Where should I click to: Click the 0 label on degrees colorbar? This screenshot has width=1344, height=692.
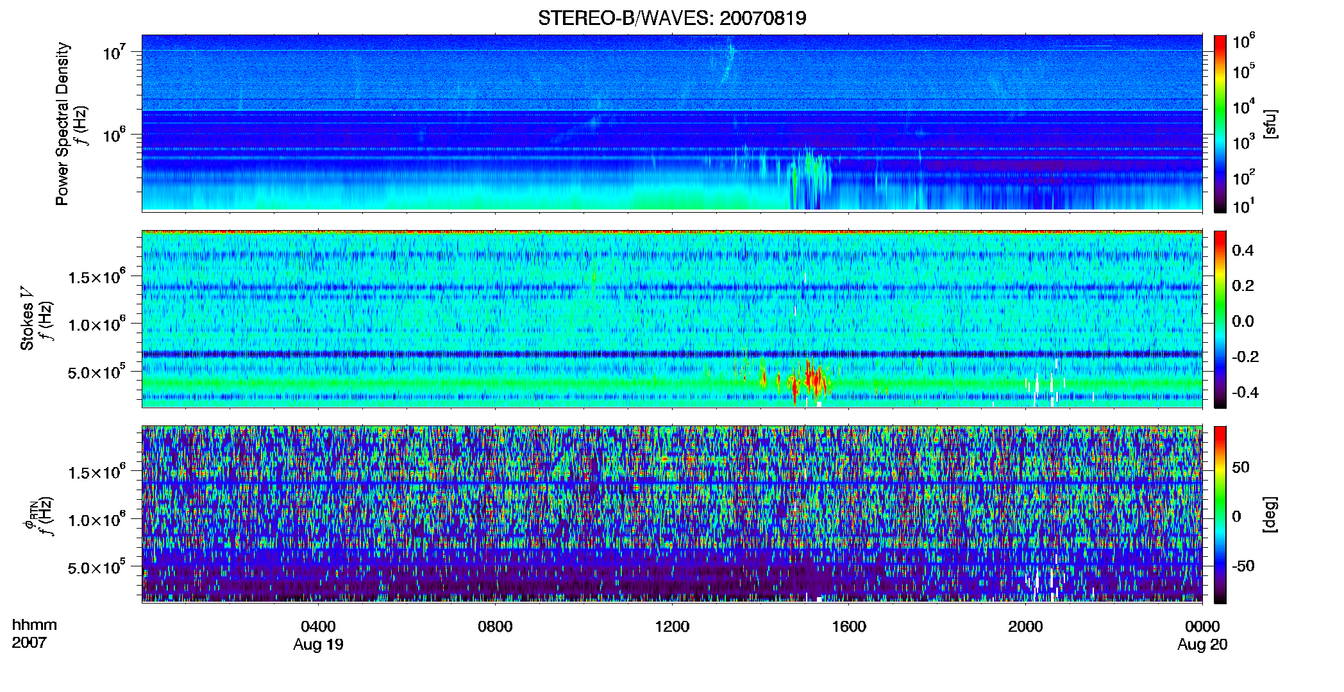[x=1236, y=516]
